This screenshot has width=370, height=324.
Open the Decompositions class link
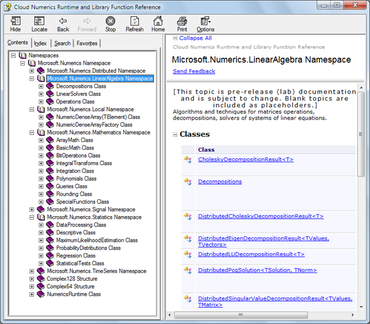point(220,181)
